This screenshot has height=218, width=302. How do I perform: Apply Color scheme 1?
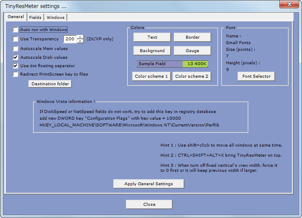pos(151,76)
